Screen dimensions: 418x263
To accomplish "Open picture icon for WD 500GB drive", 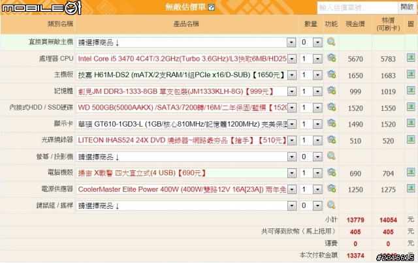I will pos(411,107).
